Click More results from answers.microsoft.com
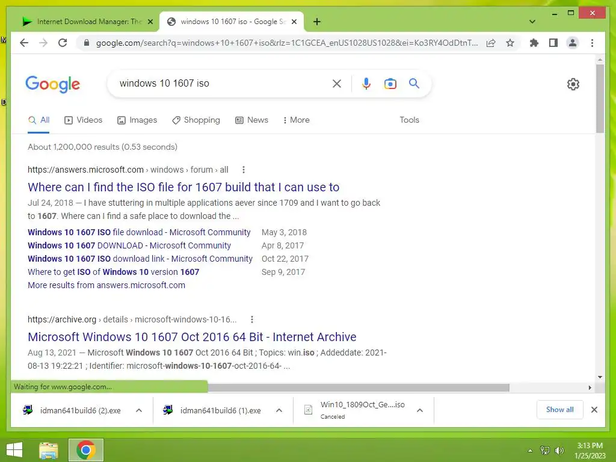This screenshot has width=616, height=462. 106,285
